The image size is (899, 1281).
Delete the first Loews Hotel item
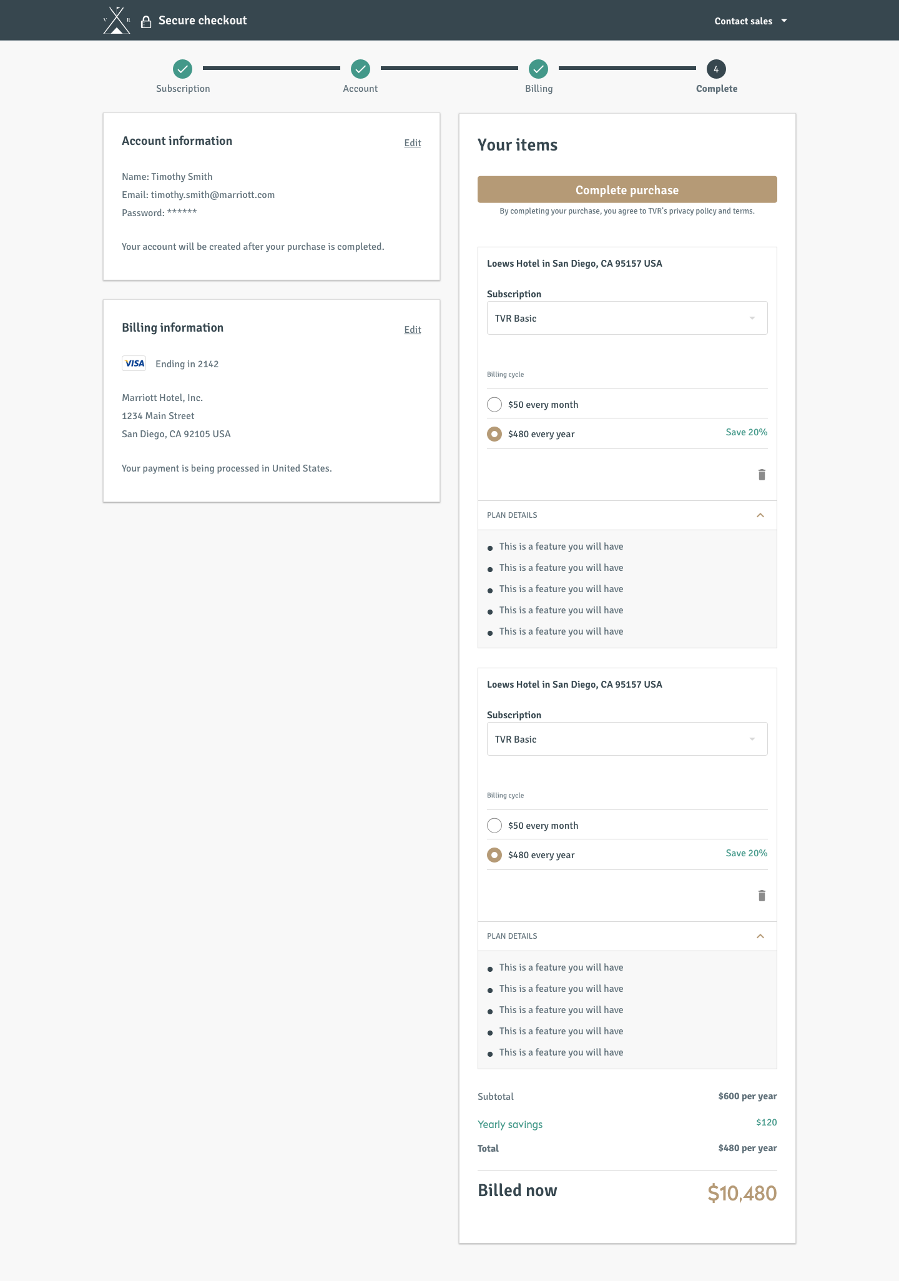762,475
